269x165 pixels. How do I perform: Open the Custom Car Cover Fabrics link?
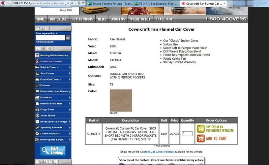tap(157, 152)
